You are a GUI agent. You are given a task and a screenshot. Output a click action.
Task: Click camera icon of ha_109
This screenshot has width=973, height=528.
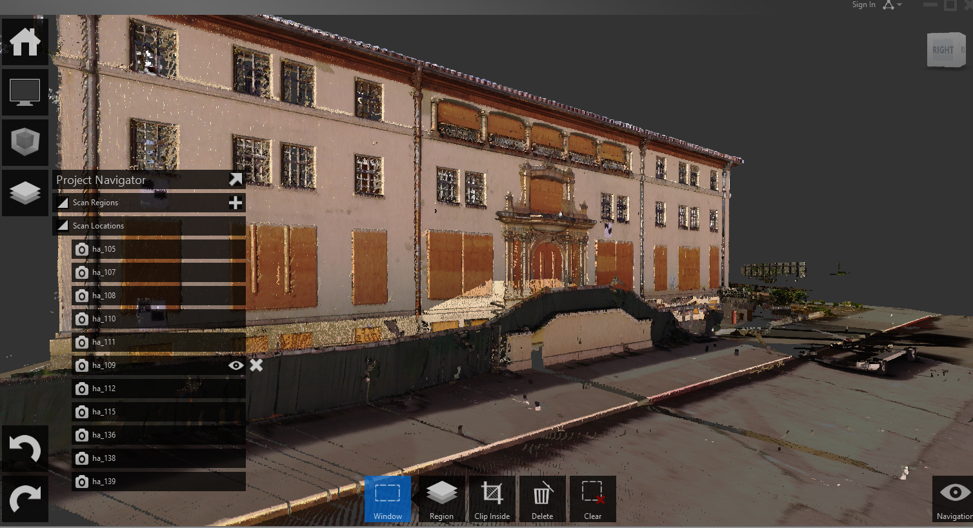pos(81,365)
